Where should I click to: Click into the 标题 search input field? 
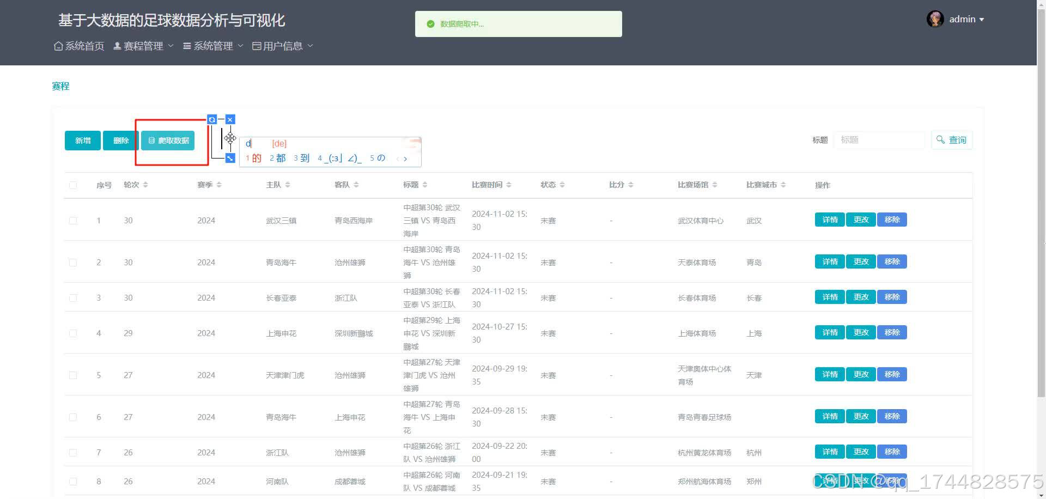(x=879, y=140)
